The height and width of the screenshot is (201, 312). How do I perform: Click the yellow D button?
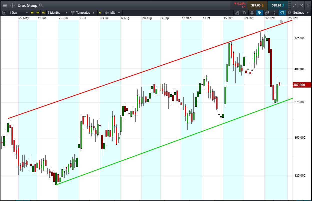100,12
